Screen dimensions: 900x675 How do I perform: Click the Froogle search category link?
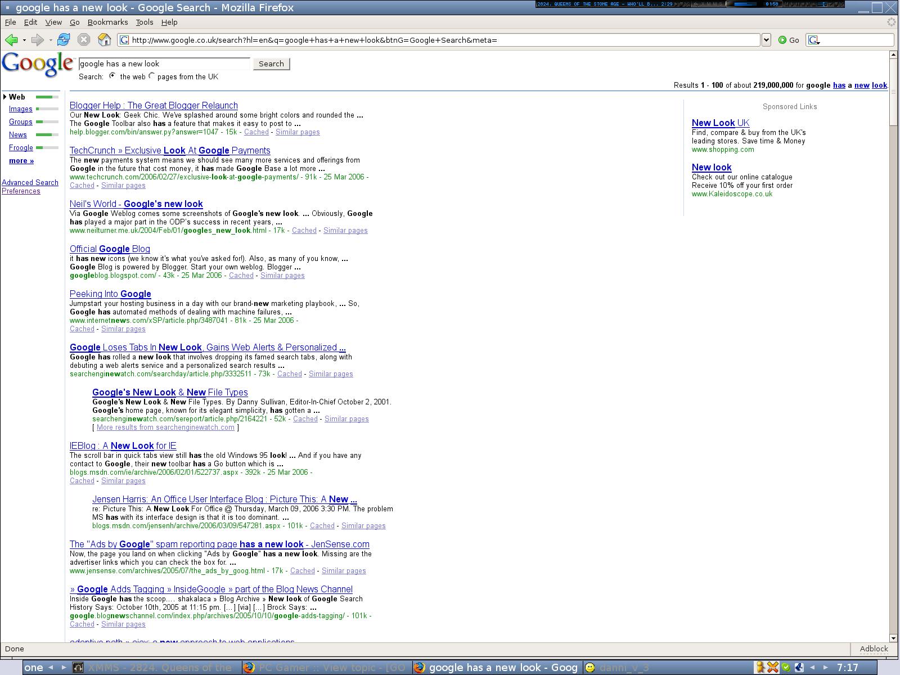click(21, 147)
